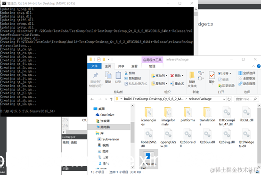Click the Application Tools (应用程序工具) tab
Image resolution: width=261 pixels, height=175 pixels.
pos(152,60)
